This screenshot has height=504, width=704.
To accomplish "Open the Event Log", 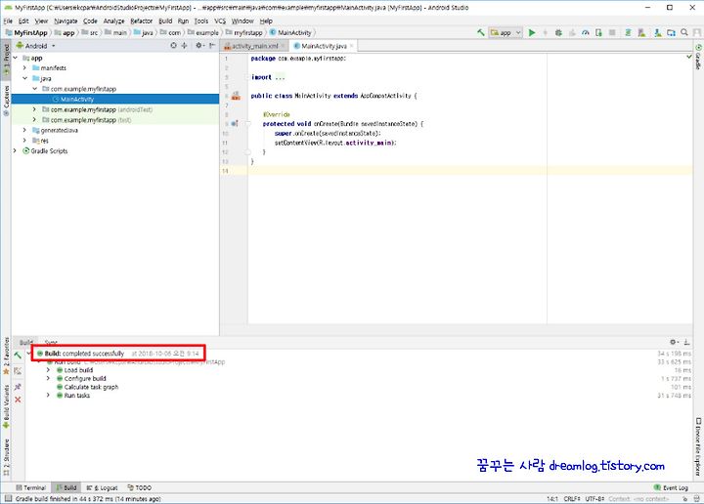I will pyautogui.click(x=671, y=487).
